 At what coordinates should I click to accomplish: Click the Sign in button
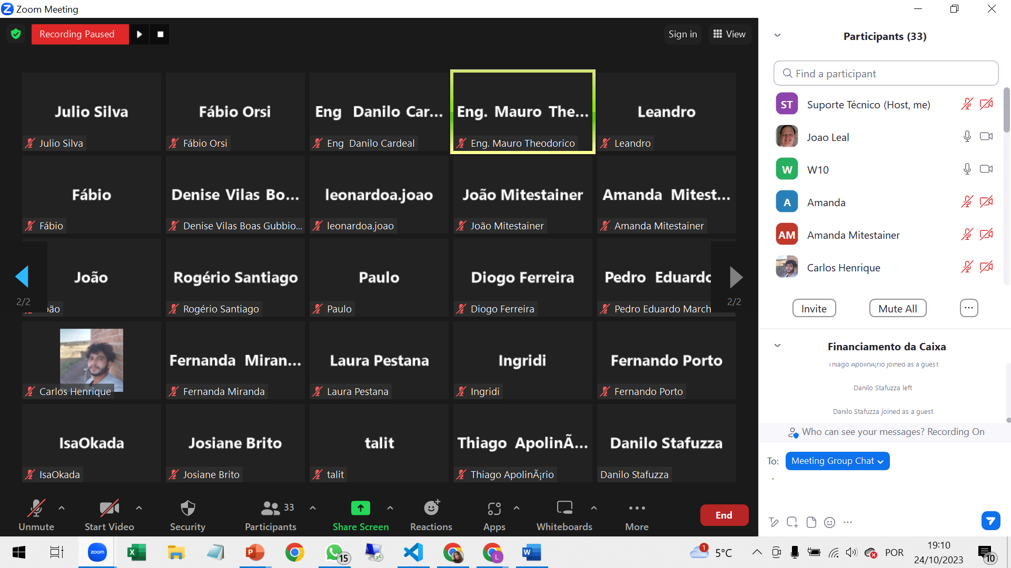tap(682, 34)
